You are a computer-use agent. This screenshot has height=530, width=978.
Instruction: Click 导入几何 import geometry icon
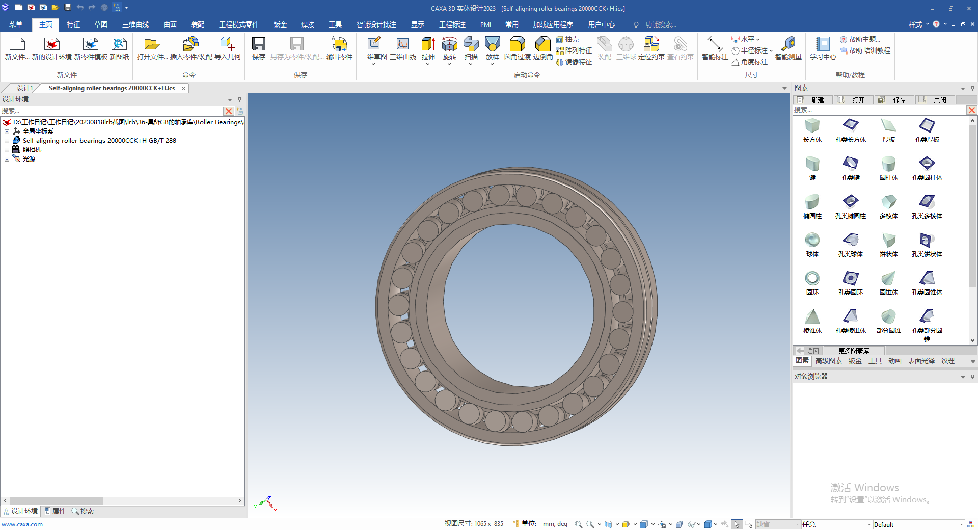coord(228,48)
